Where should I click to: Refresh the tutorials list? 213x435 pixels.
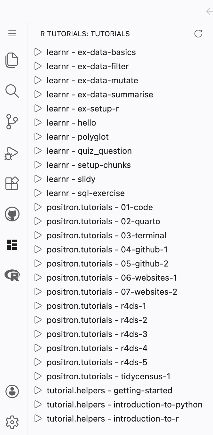pos(198,34)
